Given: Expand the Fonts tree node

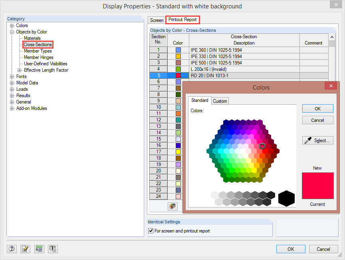Looking at the screenshot, I should (x=12, y=76).
